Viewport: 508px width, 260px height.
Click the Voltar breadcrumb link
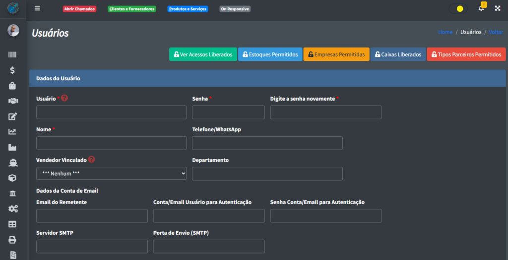[496, 32]
